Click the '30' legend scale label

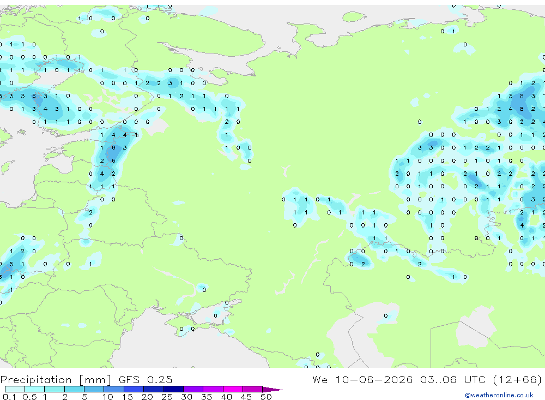(x=186, y=397)
